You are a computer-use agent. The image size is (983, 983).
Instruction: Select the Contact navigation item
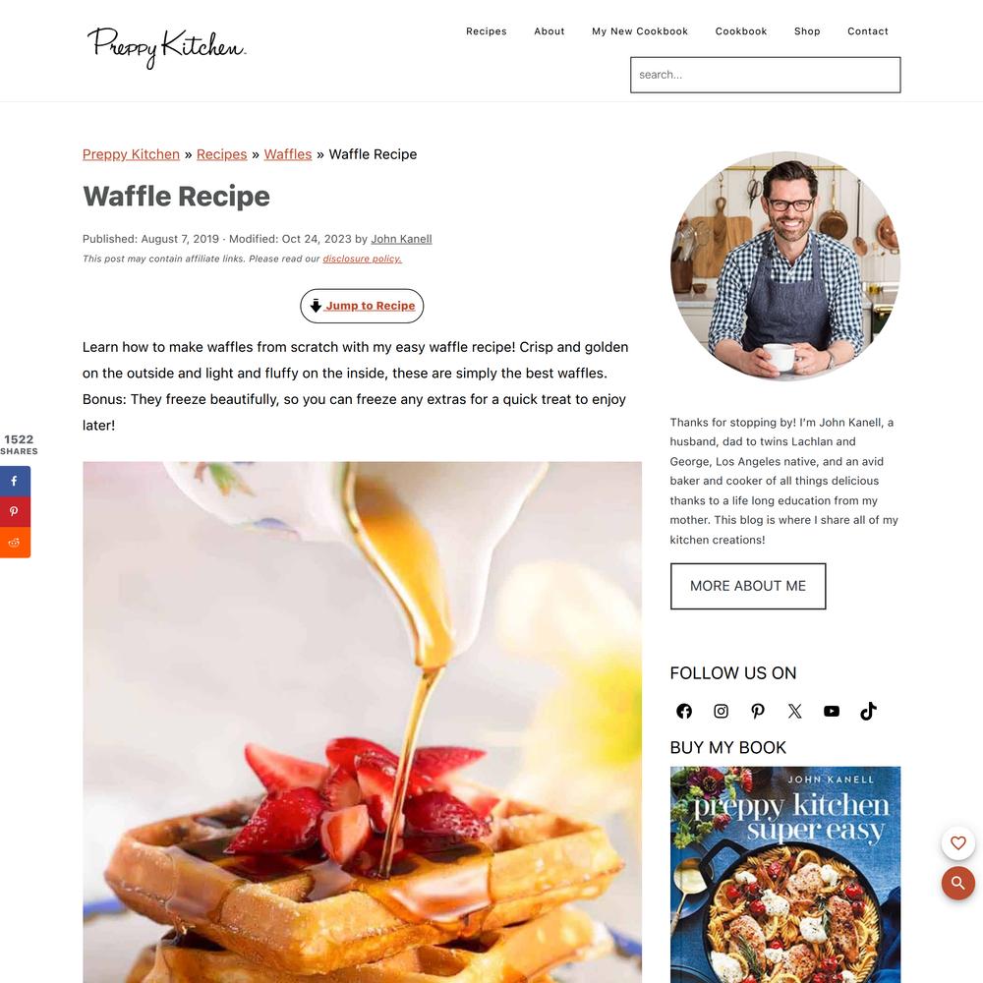[868, 31]
